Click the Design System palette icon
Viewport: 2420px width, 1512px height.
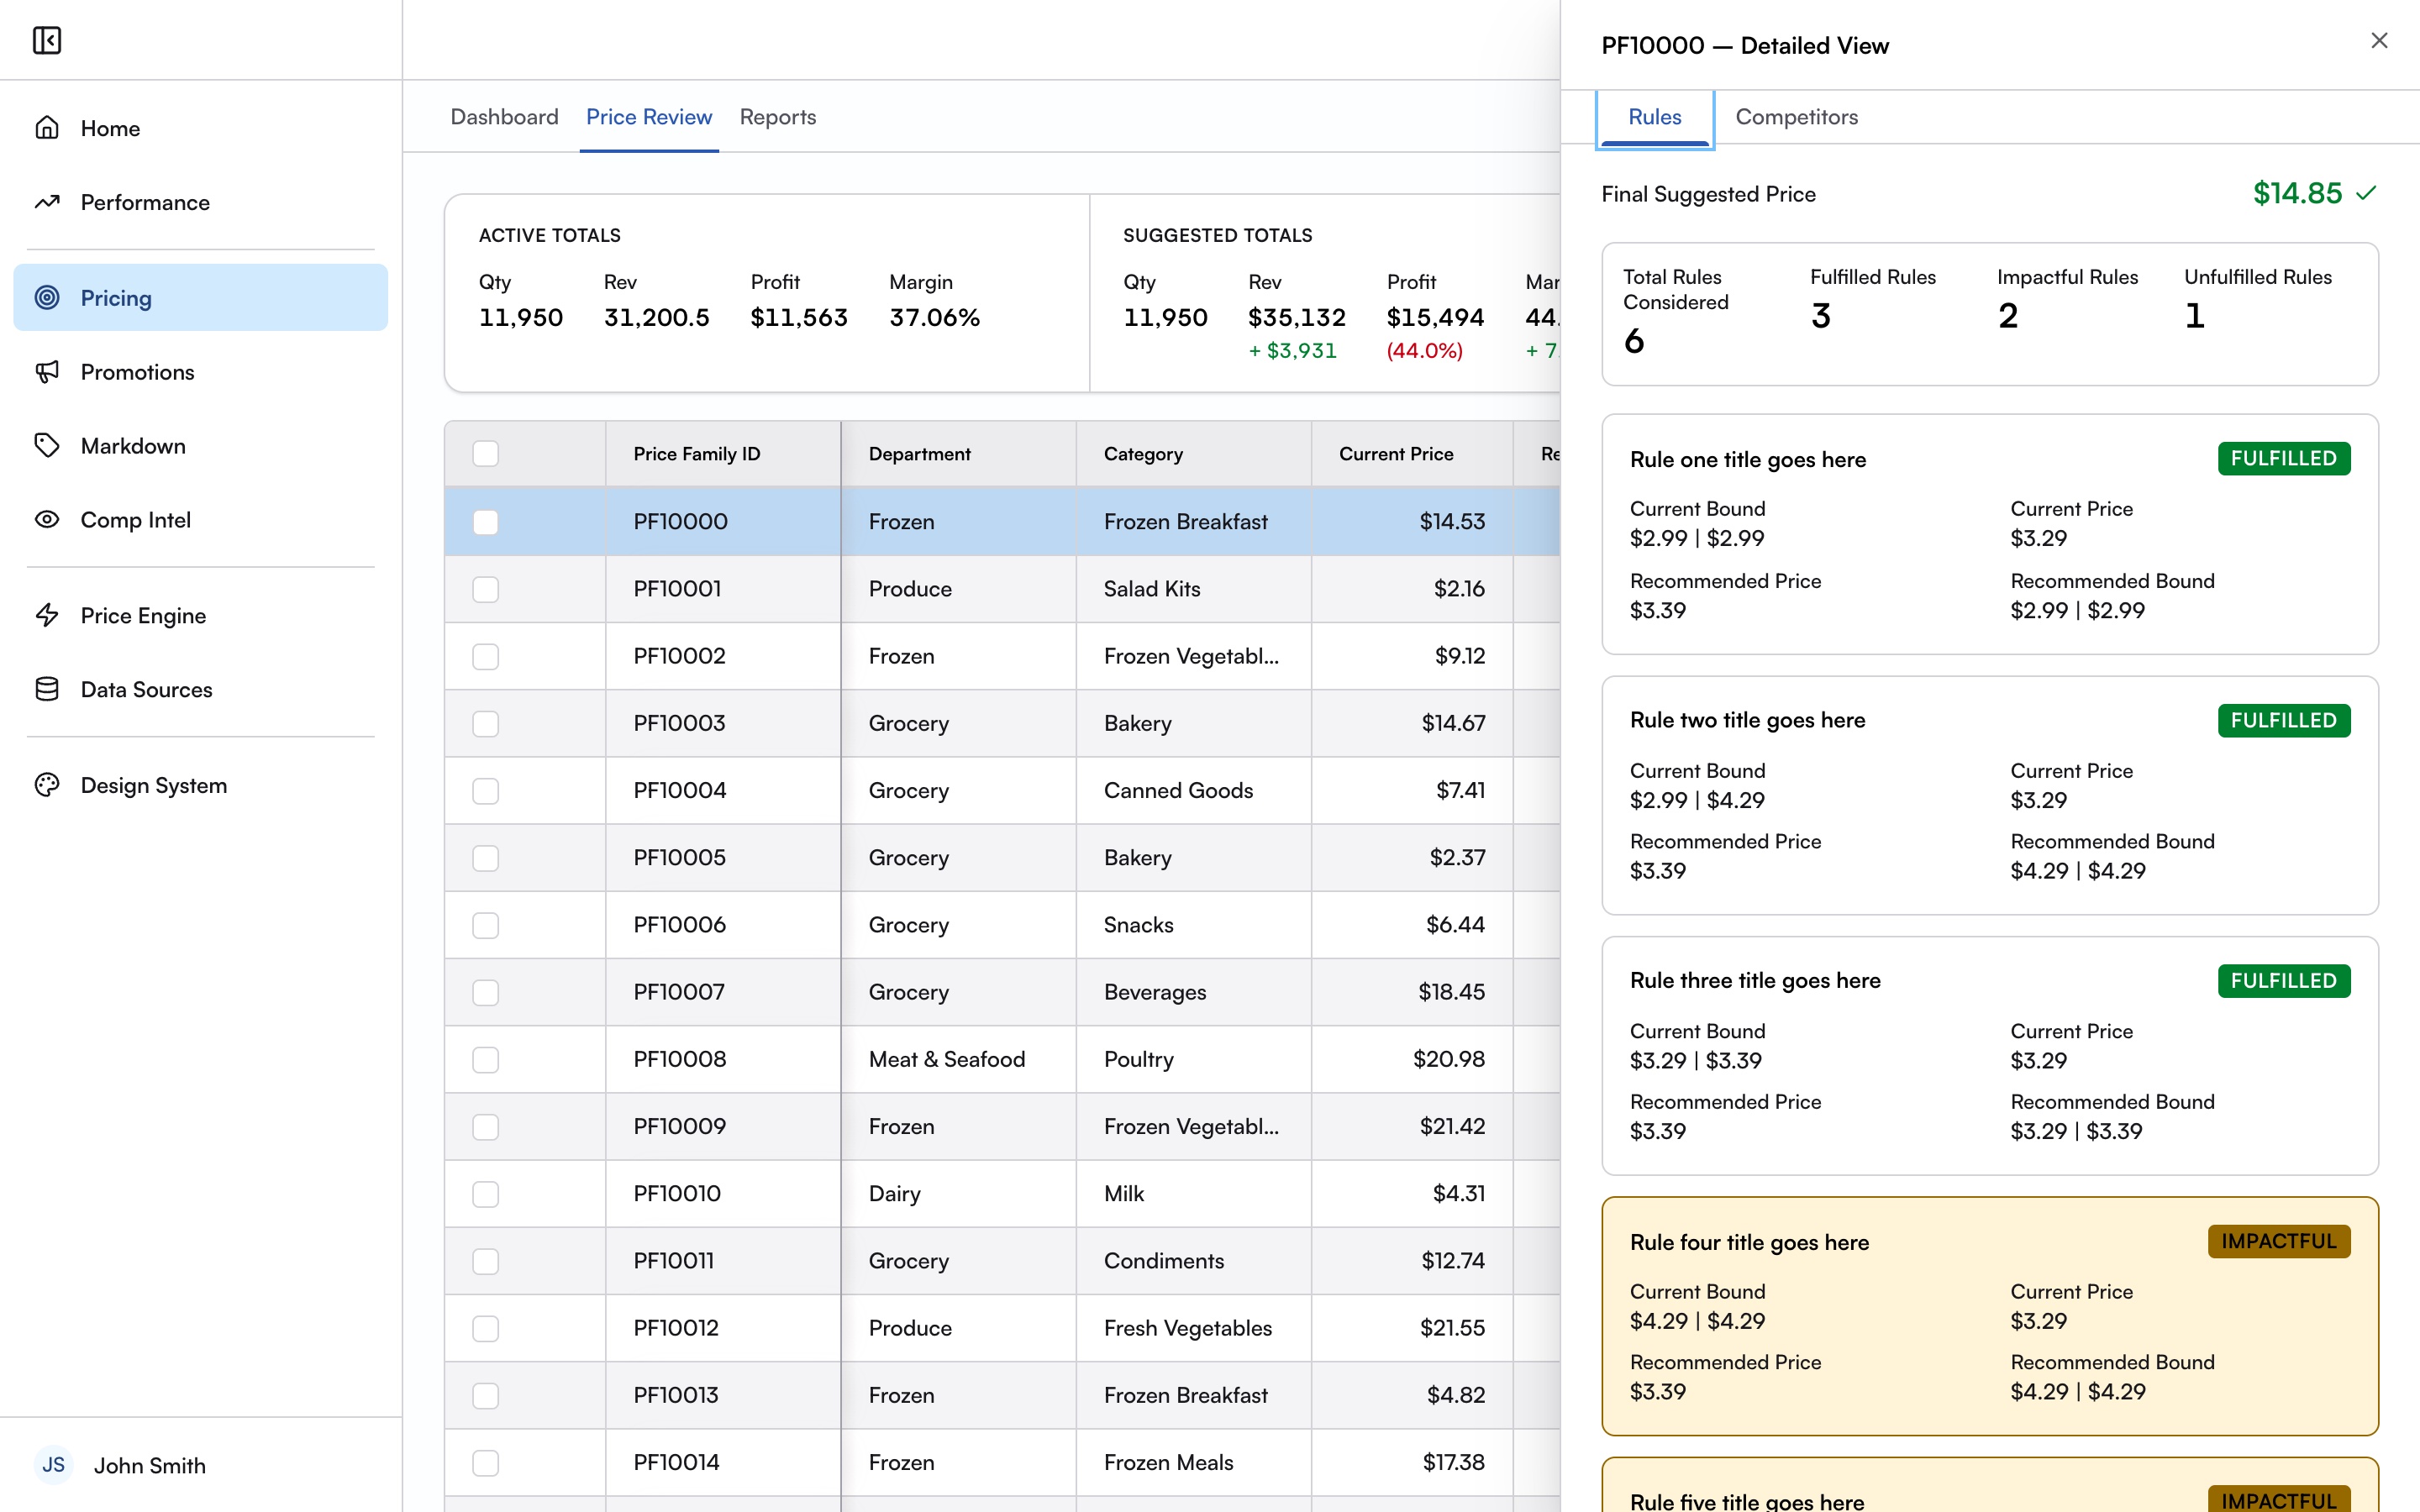click(x=47, y=786)
